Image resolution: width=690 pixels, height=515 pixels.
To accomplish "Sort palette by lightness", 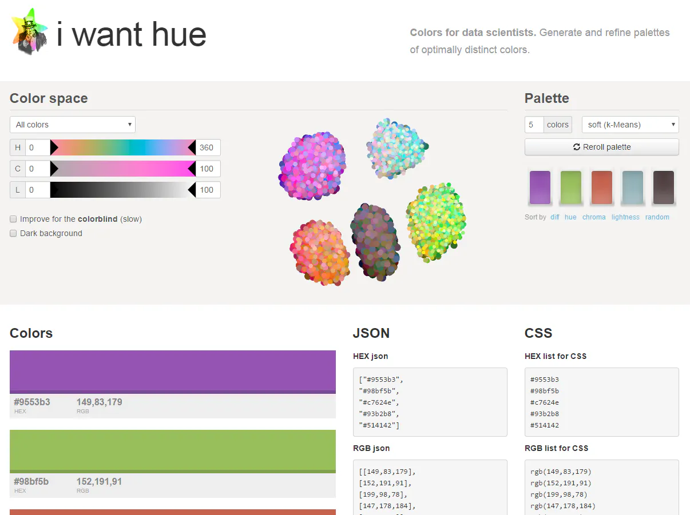I will pyautogui.click(x=625, y=217).
